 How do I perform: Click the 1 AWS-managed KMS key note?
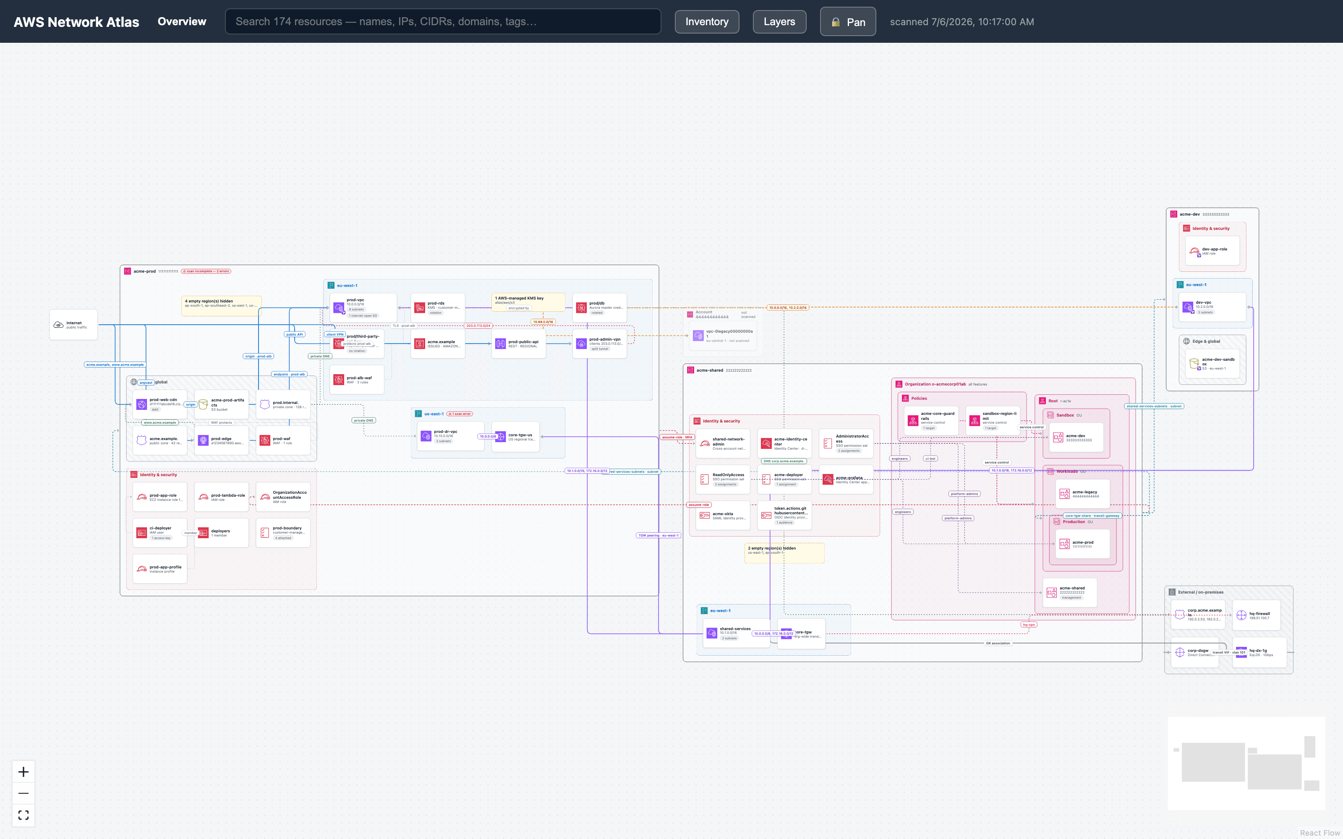click(528, 302)
